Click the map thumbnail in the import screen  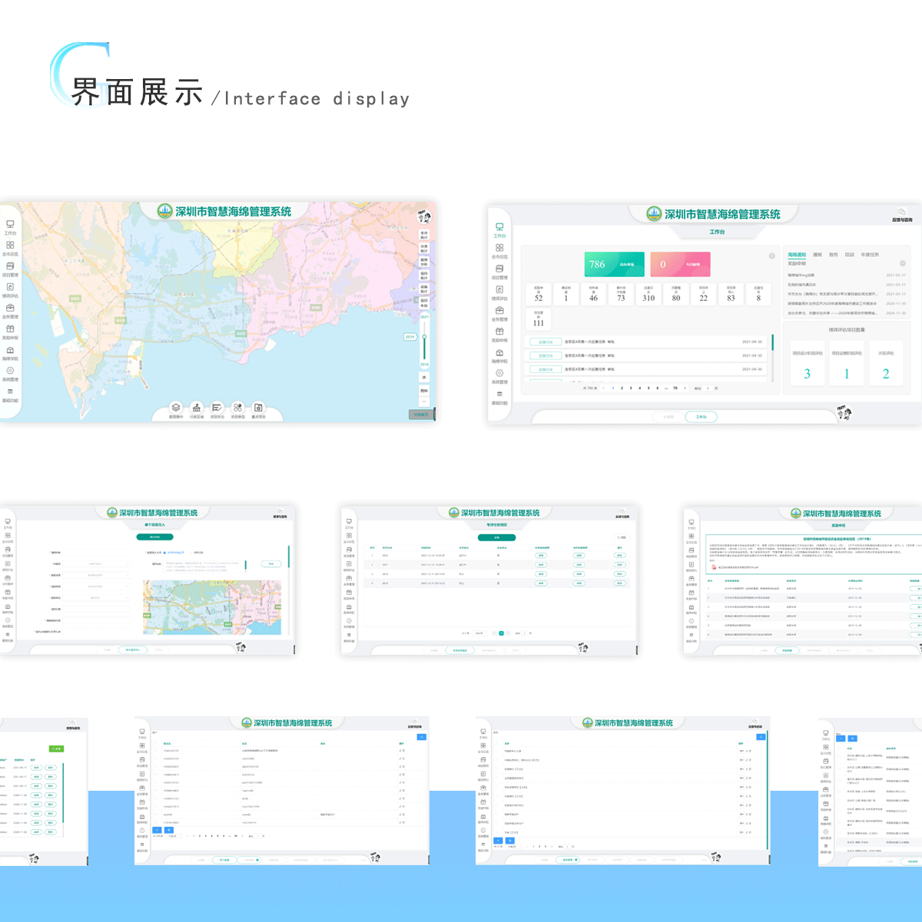tap(212, 607)
